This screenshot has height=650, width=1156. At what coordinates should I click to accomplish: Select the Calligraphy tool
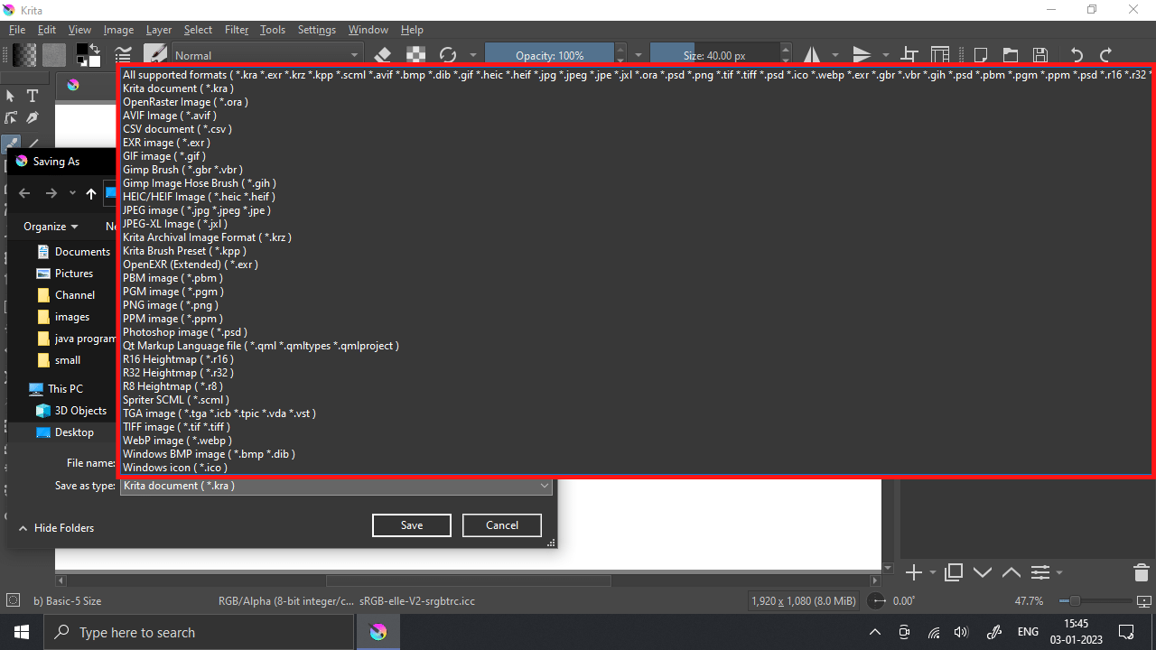33,118
